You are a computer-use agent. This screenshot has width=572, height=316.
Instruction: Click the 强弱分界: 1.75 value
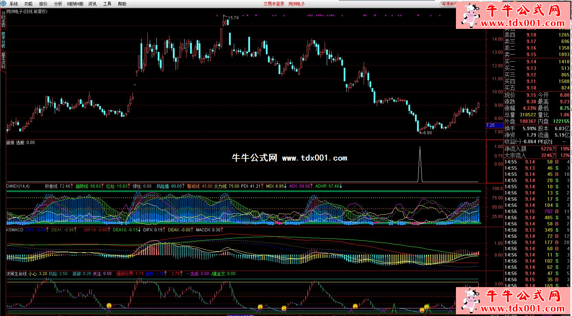(130, 274)
